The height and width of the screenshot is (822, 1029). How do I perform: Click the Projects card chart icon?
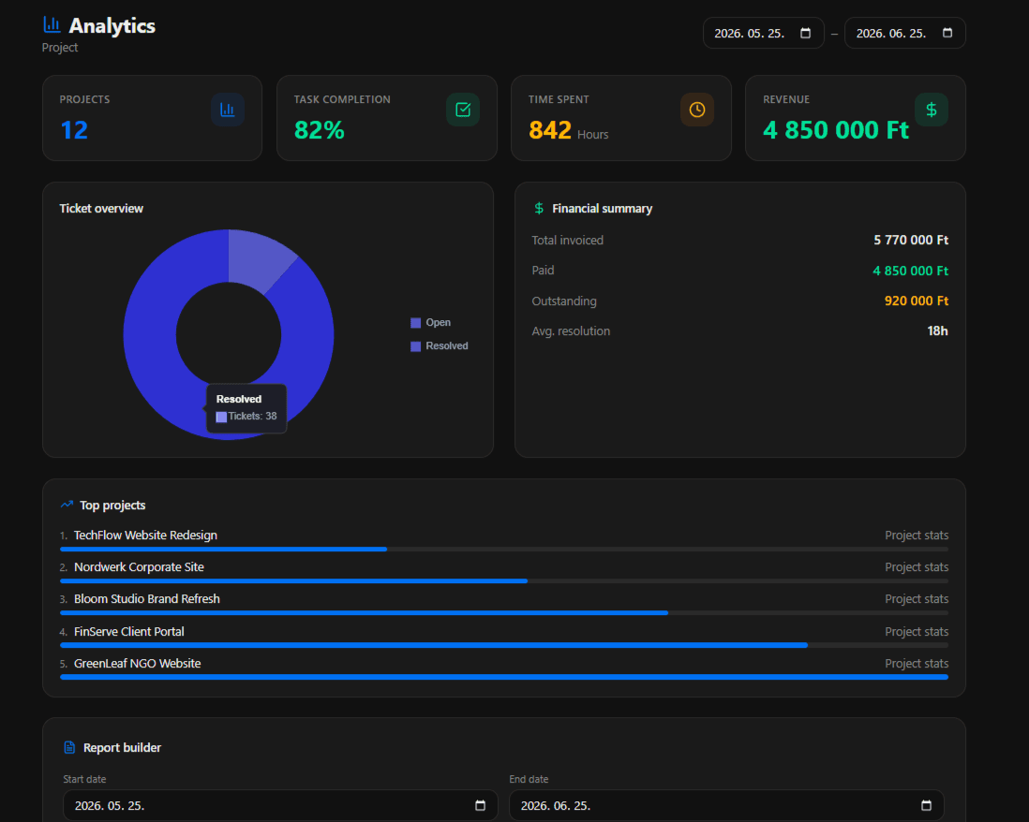[227, 110]
